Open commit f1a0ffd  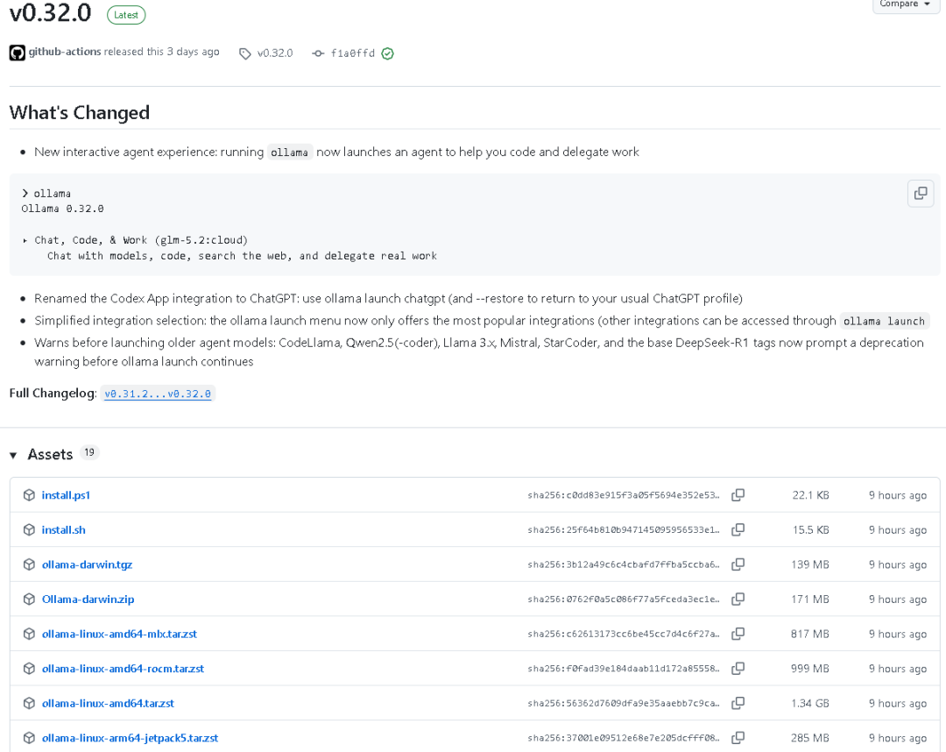pyautogui.click(x=352, y=53)
